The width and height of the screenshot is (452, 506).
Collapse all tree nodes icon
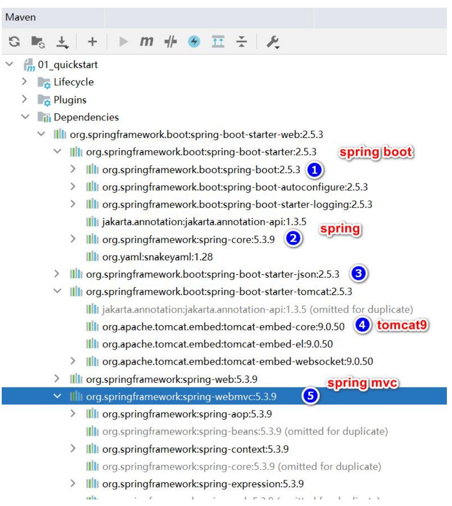242,42
